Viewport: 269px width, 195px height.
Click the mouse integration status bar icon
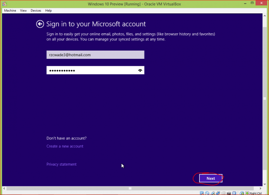[x=242, y=193]
